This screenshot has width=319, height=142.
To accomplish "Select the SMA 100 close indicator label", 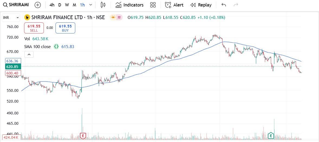I will point(37,47).
